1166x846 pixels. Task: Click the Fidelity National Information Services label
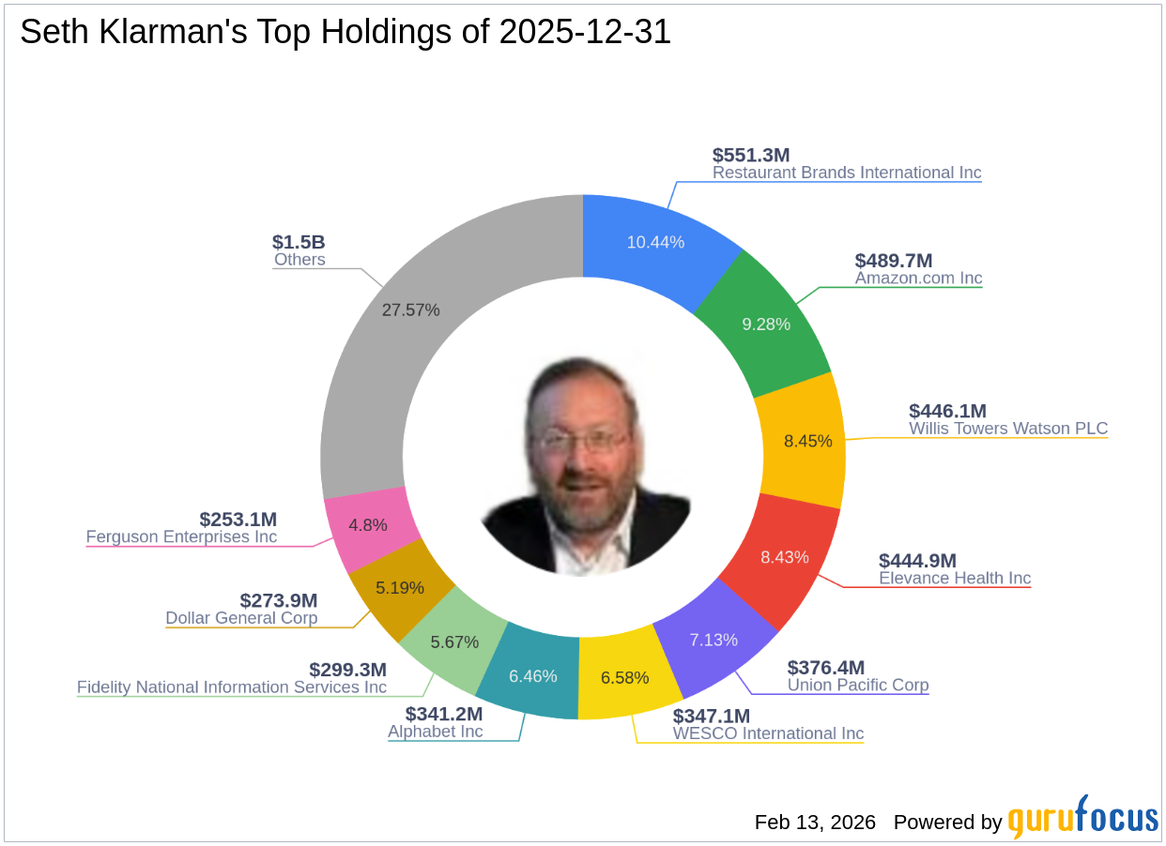232,687
